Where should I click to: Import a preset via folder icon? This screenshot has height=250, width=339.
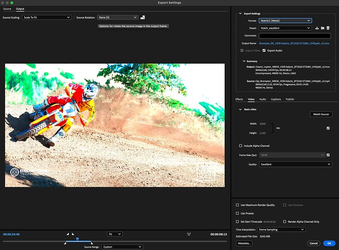click(x=322, y=28)
